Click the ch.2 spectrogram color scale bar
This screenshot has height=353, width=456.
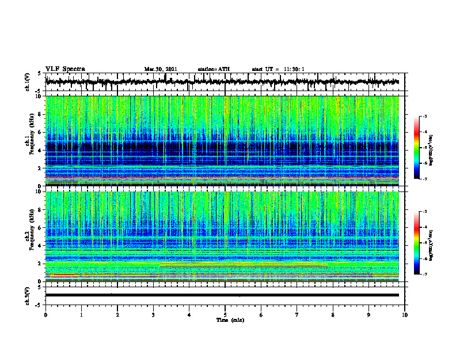[417, 243]
